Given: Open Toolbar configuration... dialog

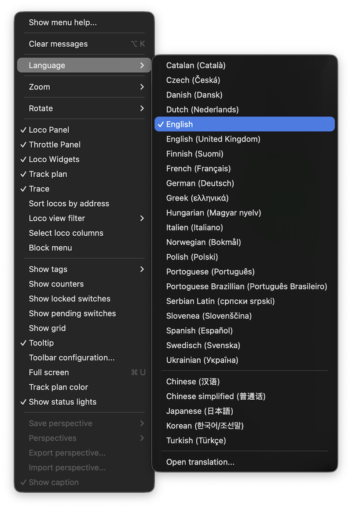Looking at the screenshot, I should [72, 358].
